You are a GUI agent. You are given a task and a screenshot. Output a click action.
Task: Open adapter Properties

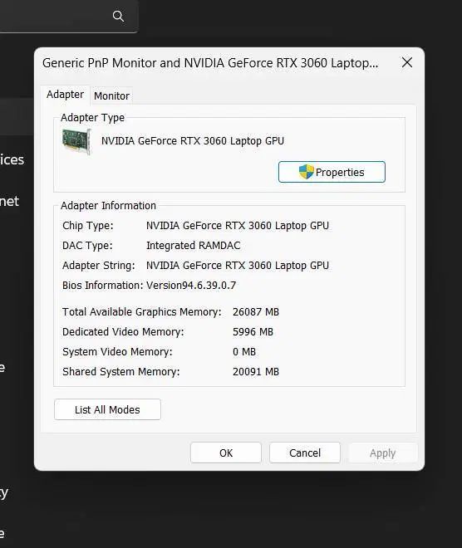[332, 172]
